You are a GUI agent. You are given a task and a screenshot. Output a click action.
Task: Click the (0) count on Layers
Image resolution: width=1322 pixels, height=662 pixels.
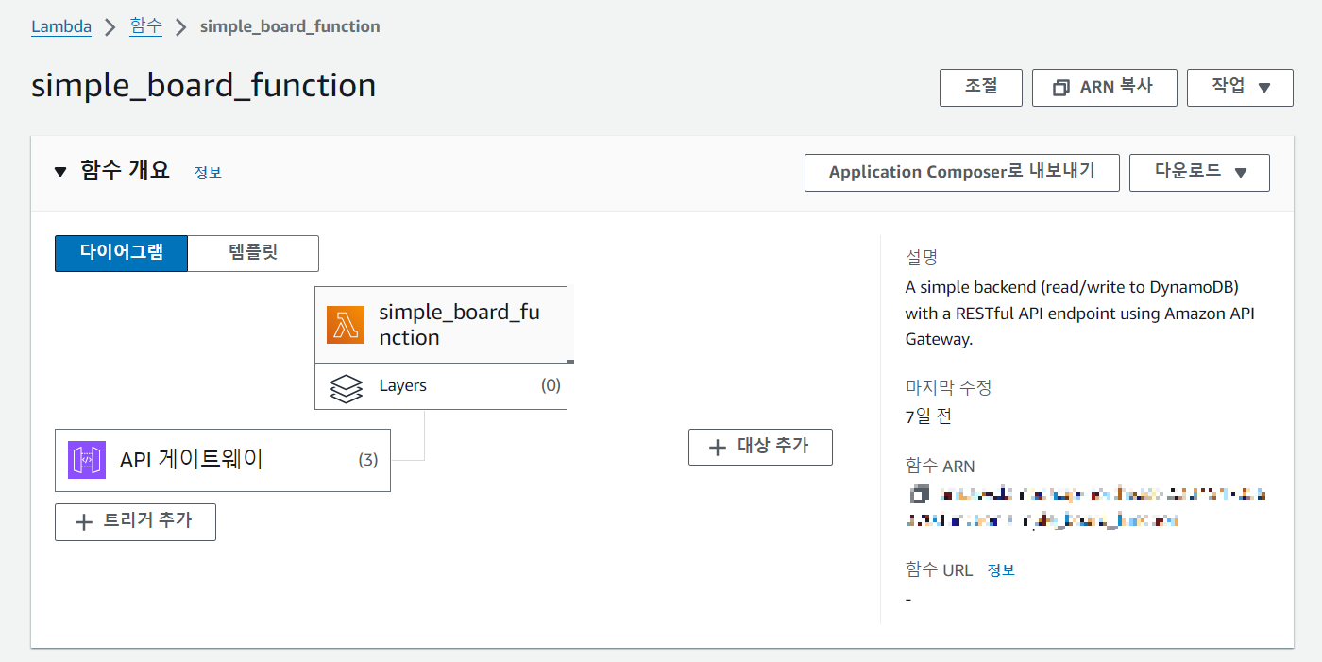coord(551,385)
